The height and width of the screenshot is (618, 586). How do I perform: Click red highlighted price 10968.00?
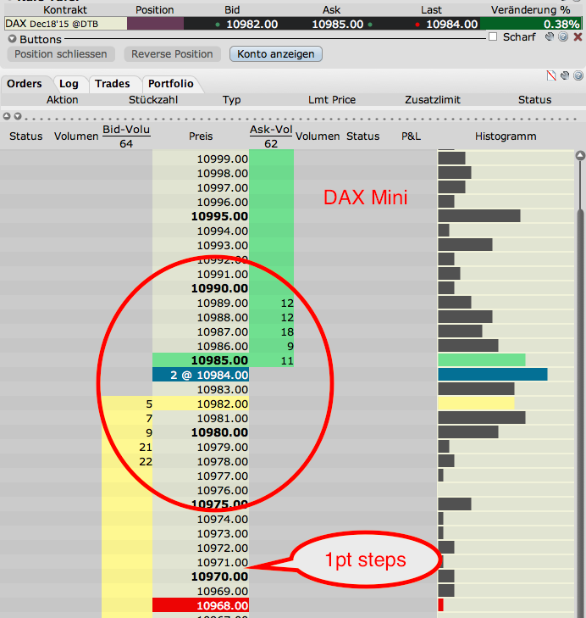click(x=201, y=605)
